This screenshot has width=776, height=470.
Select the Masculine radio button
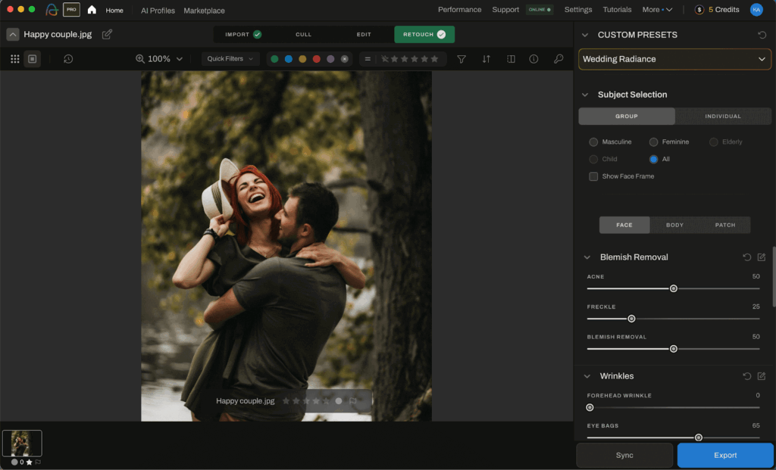click(x=595, y=142)
